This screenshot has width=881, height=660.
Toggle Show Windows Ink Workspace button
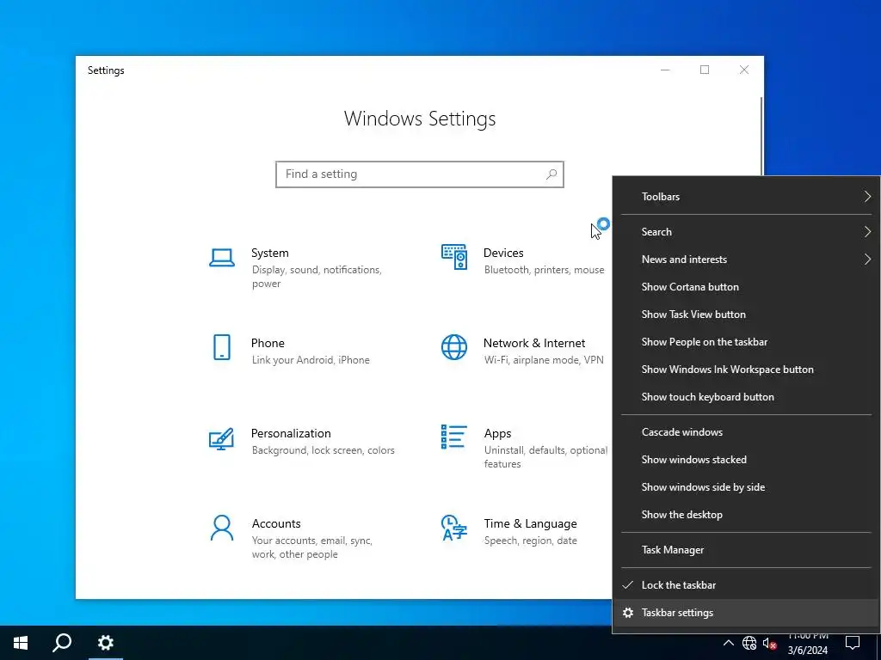coord(746,370)
